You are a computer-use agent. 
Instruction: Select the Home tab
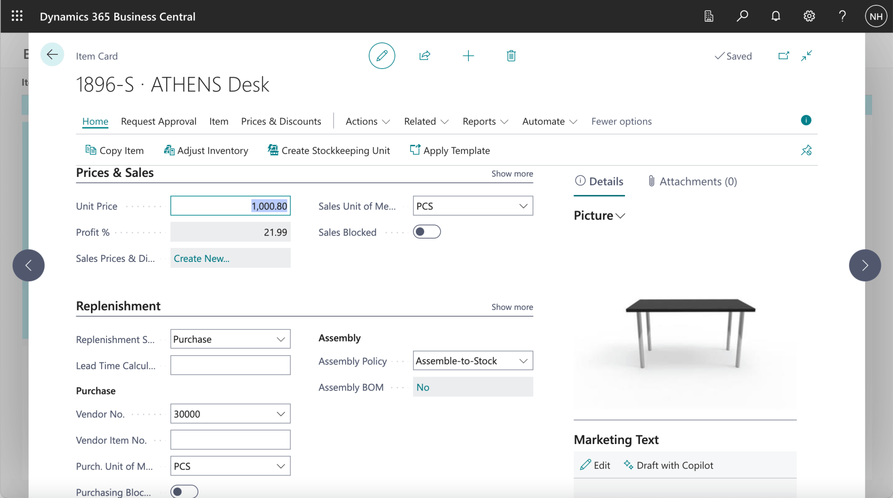[95, 121]
